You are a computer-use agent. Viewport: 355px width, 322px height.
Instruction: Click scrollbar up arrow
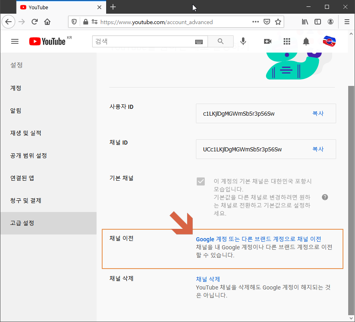(x=351, y=34)
